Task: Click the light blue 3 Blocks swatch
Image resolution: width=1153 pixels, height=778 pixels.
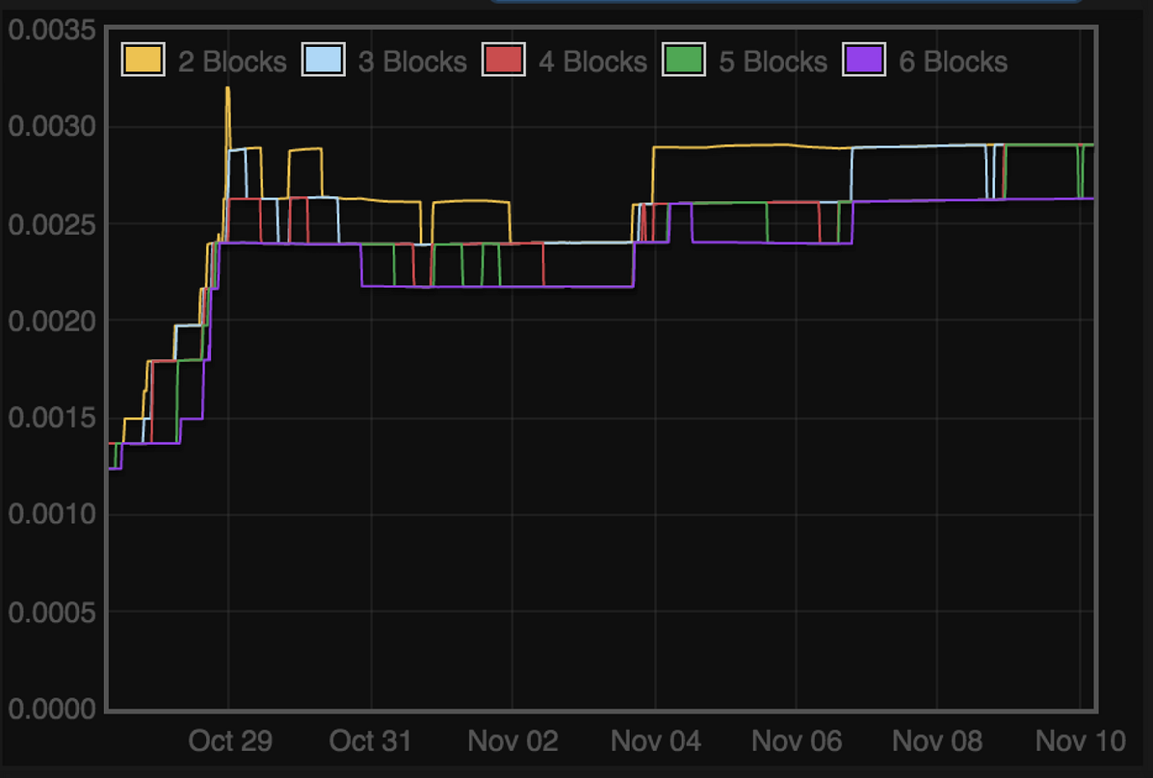Action: (x=323, y=59)
